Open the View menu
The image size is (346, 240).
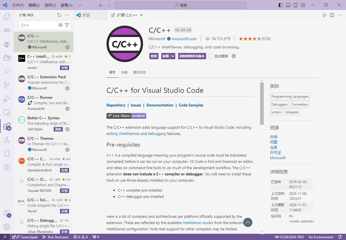click(x=66, y=5)
